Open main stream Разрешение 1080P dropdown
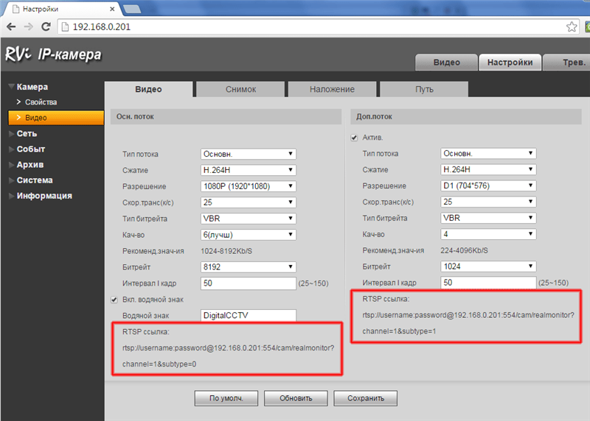Image resolution: width=590 pixels, height=421 pixels. (249, 186)
